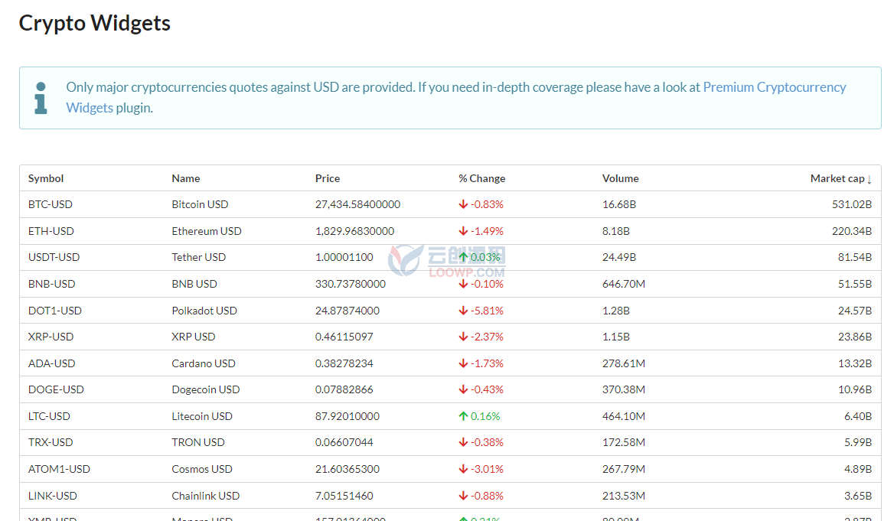Sort by Market cap column header
This screenshot has height=521, width=894.
pos(837,178)
